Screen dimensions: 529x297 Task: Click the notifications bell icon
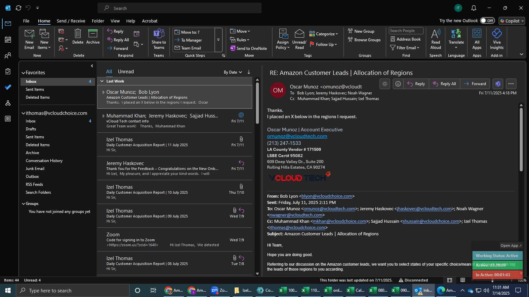tap(474, 8)
